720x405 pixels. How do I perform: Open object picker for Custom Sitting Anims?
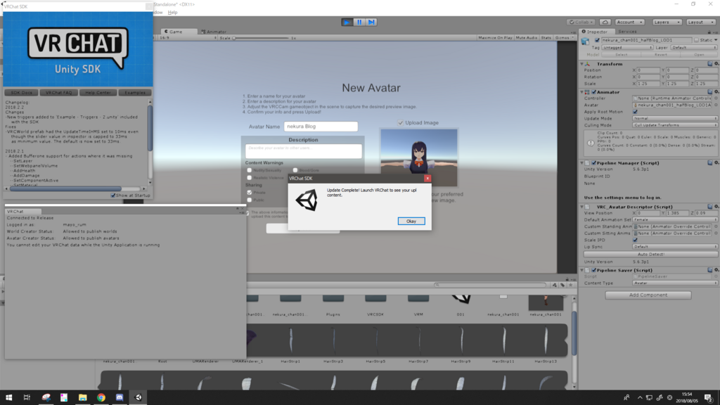point(716,233)
